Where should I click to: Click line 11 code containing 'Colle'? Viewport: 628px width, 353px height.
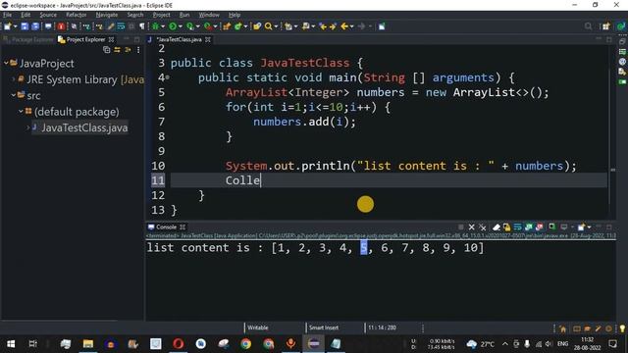242,180
